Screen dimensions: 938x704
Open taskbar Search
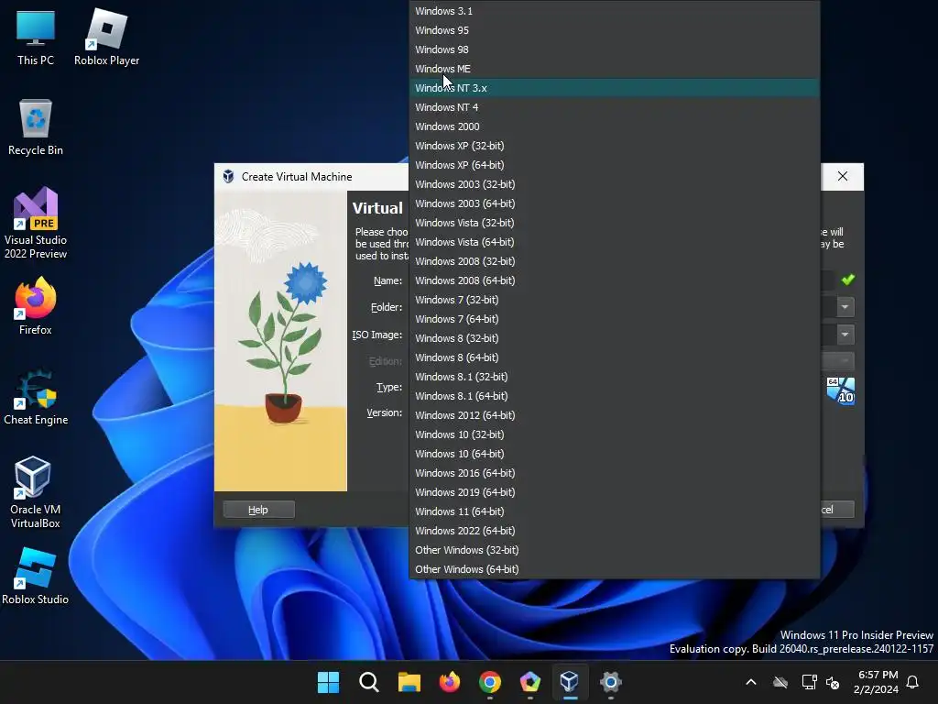(368, 682)
